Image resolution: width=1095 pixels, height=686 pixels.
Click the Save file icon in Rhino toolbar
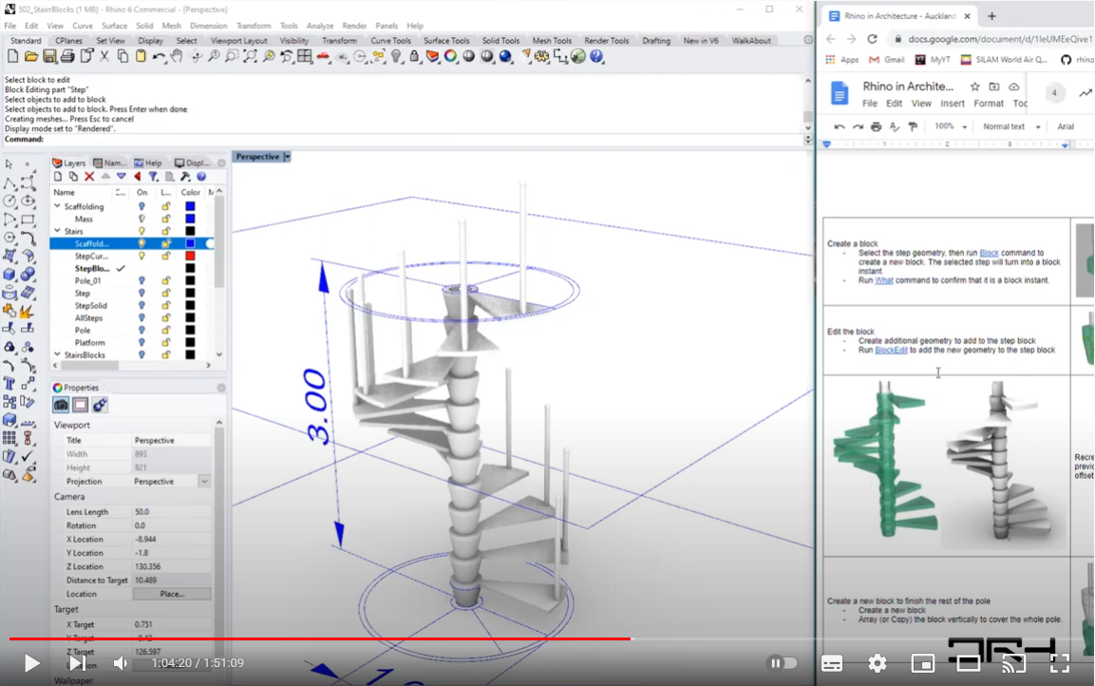point(48,57)
